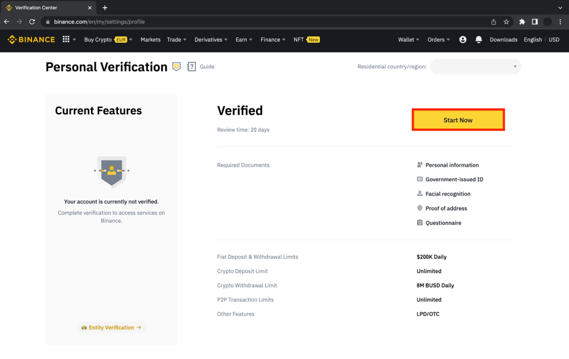The image size is (569, 359).
Task: Click the Binance logo
Action: click(31, 40)
